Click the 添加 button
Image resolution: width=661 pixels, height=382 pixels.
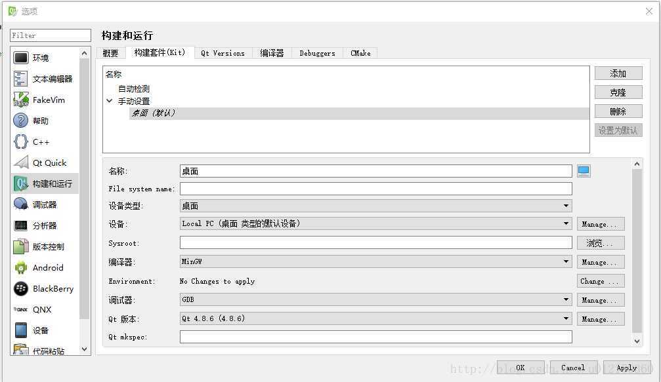pyautogui.click(x=618, y=73)
